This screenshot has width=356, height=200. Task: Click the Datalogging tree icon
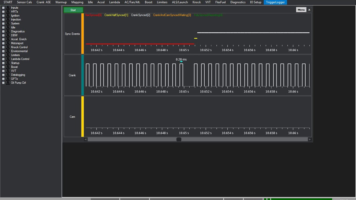pyautogui.click(x=8, y=75)
